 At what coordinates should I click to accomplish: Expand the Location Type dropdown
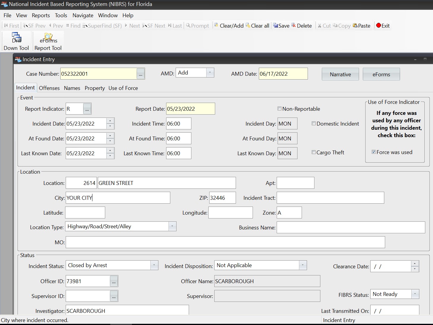click(172, 226)
